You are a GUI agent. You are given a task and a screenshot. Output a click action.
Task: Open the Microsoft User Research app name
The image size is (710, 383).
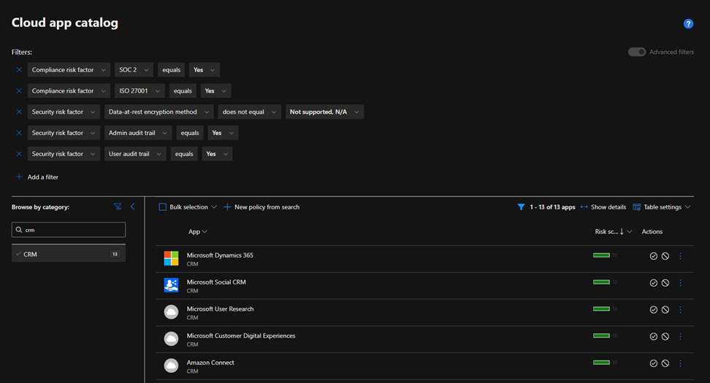pyautogui.click(x=220, y=309)
